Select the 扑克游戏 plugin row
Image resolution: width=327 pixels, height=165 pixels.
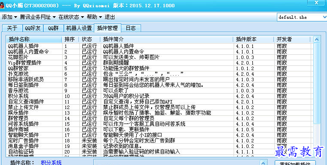coord(159,74)
